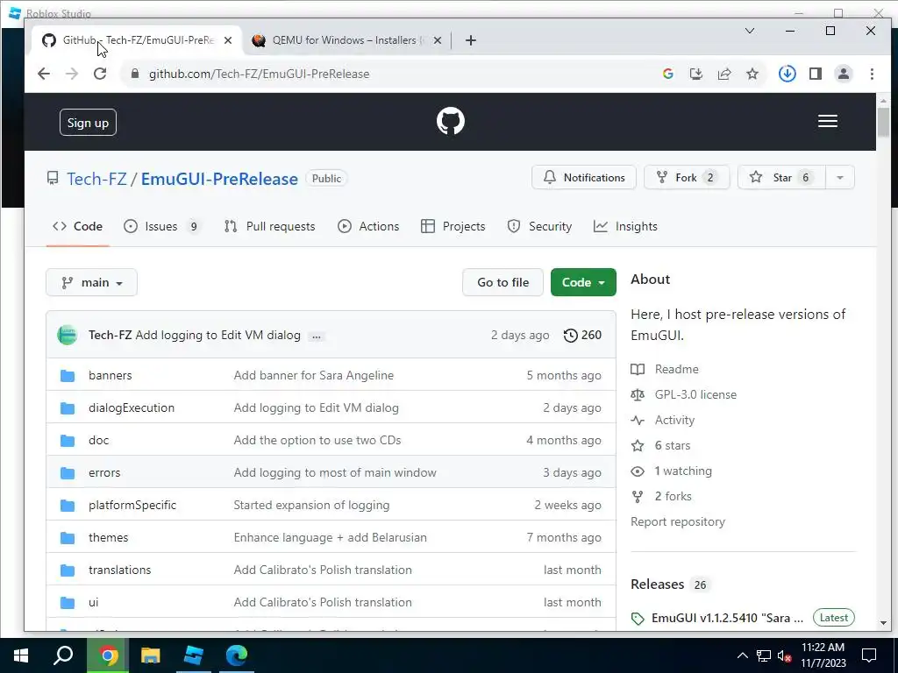The image size is (898, 673).
Task: Click the Notifications button
Action: click(583, 178)
